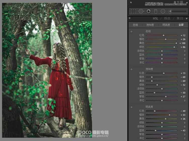
Task: Click the 明亮度 紫色 row label
Action: click(x=142, y=134)
